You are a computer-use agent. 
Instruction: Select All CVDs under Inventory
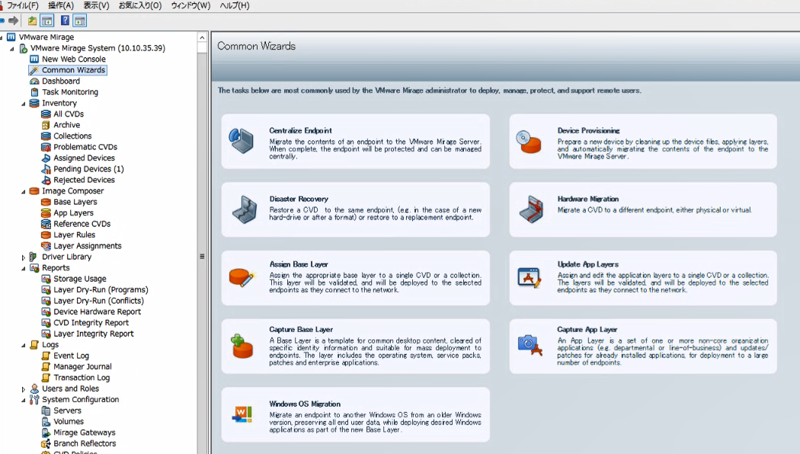[69, 114]
